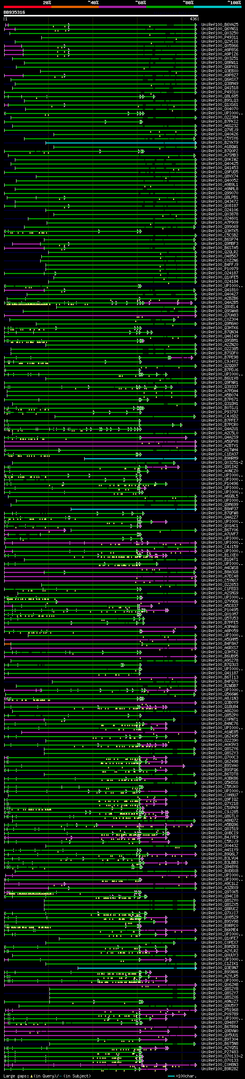Select hit label UniRef100_Q8RW11
Viewport: 245px width, 1079px height.
tap(220, 63)
